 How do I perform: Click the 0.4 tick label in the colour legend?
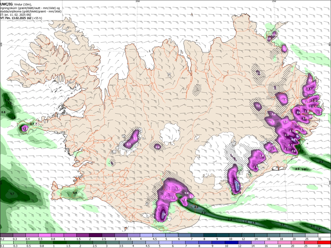pos(27,239)
